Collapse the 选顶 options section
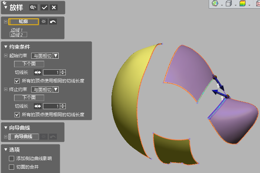 click(x=6, y=150)
